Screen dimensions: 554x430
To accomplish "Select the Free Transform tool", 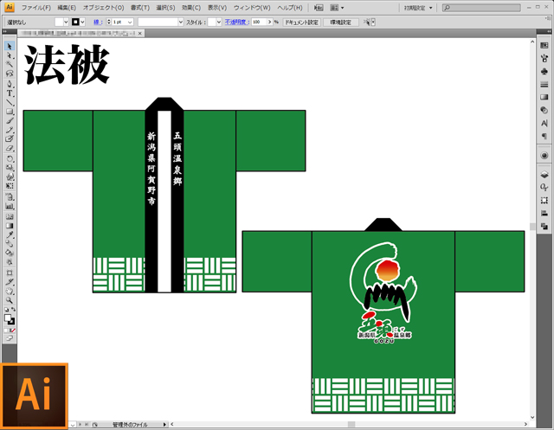I will click(10, 186).
